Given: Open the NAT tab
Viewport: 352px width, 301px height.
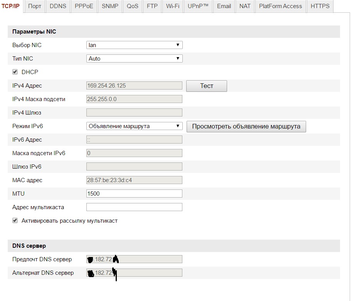Looking at the screenshot, I should [245, 6].
